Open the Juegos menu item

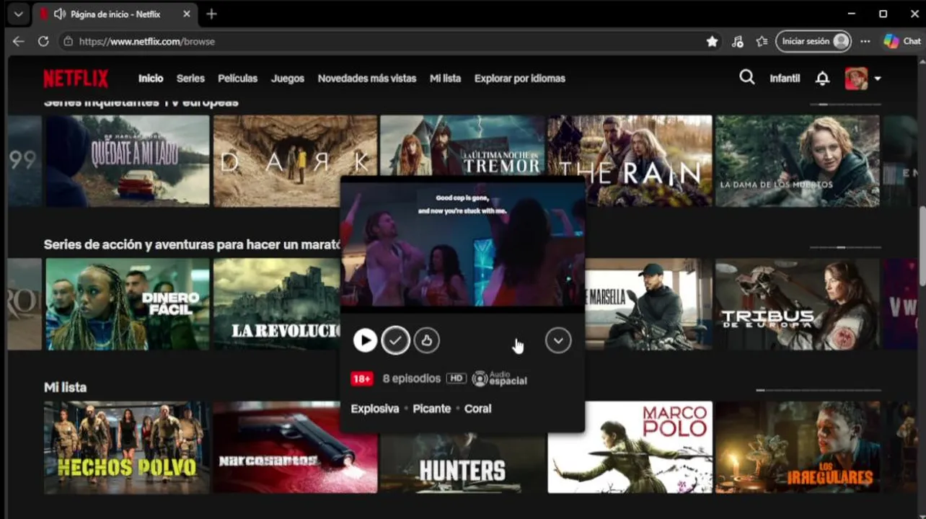[288, 78]
